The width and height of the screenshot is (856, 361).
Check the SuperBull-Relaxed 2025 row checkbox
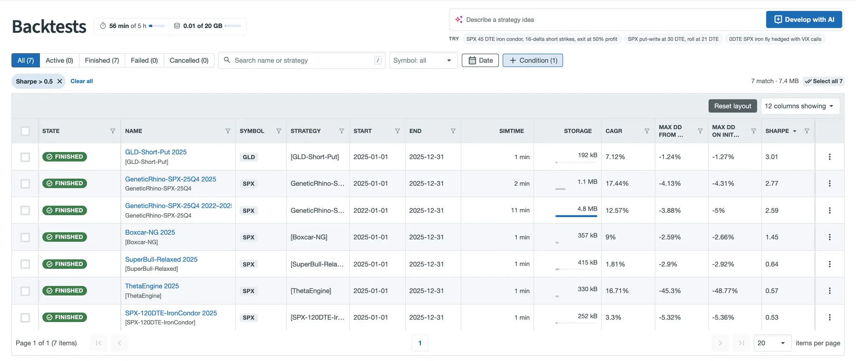pyautogui.click(x=25, y=264)
